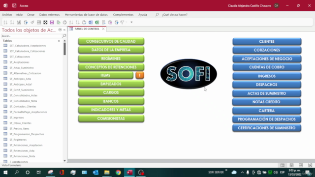This screenshot has height=177, width=315.
Task: Click the blue export icon left of Excel
Action: (x=91, y=22)
